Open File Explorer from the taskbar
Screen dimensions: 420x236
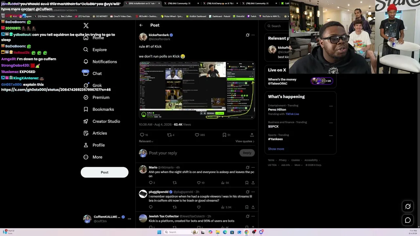pyautogui.click(x=218, y=232)
